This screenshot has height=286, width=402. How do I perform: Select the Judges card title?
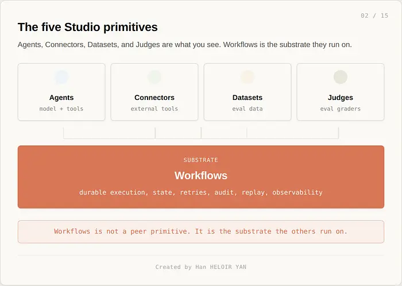point(341,98)
